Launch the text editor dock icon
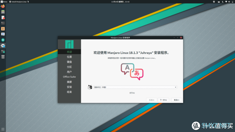 click(x=3, y=18)
